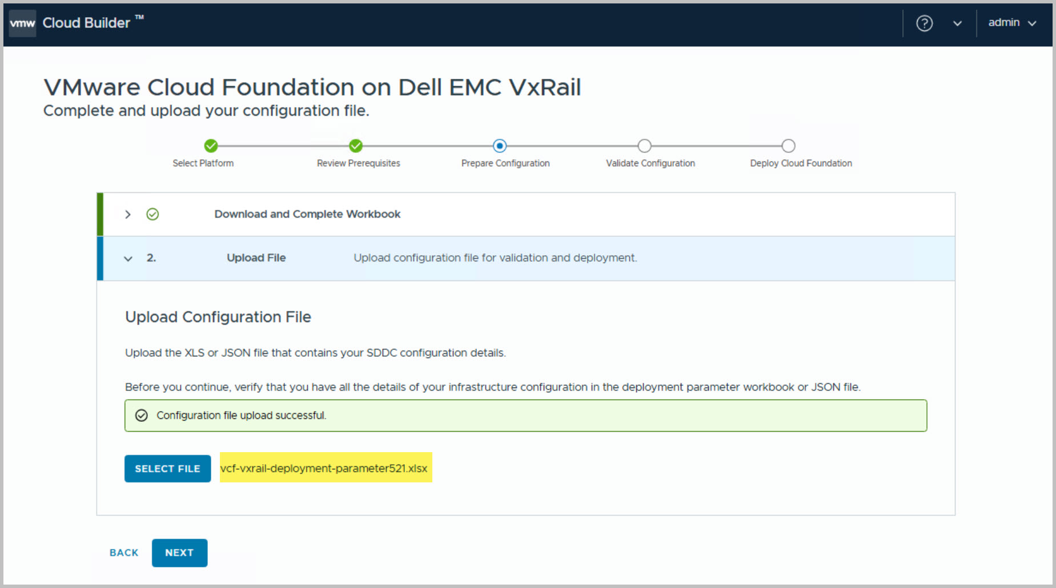Click the Review Prerequisites green checkmark

click(x=356, y=146)
